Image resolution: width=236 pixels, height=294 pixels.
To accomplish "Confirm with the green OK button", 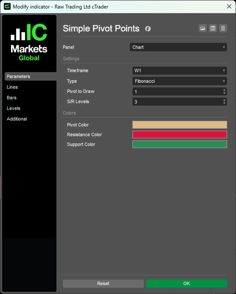I will click(x=186, y=283).
